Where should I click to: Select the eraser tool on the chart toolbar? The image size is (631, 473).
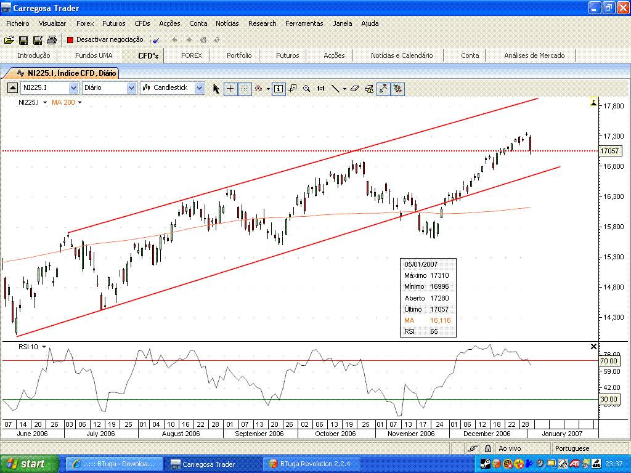click(x=355, y=88)
